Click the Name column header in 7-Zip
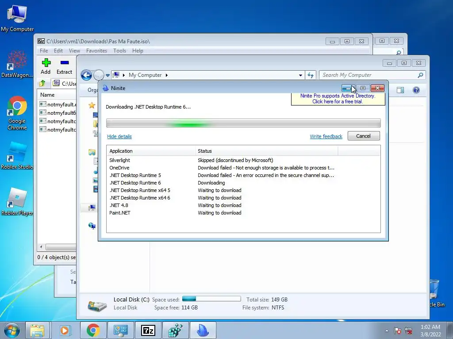 57,95
